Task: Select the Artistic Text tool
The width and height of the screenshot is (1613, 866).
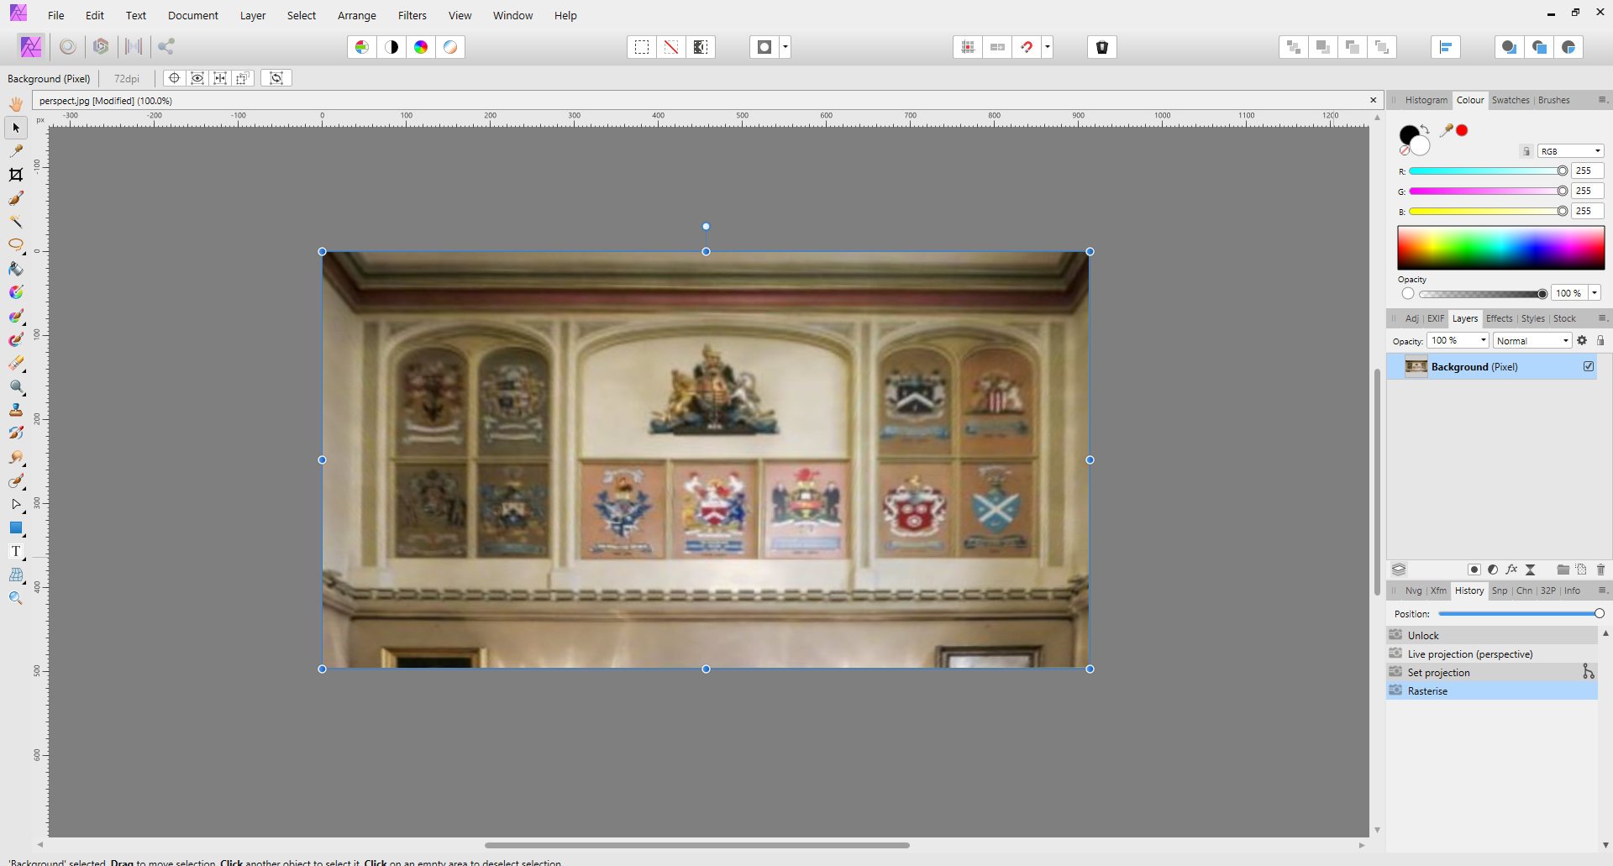Action: point(16,551)
